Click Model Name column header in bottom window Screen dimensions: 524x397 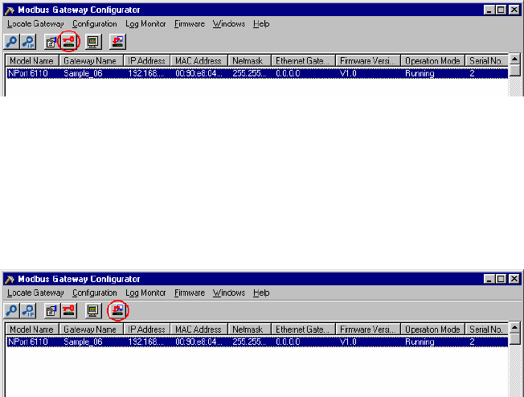(32, 329)
